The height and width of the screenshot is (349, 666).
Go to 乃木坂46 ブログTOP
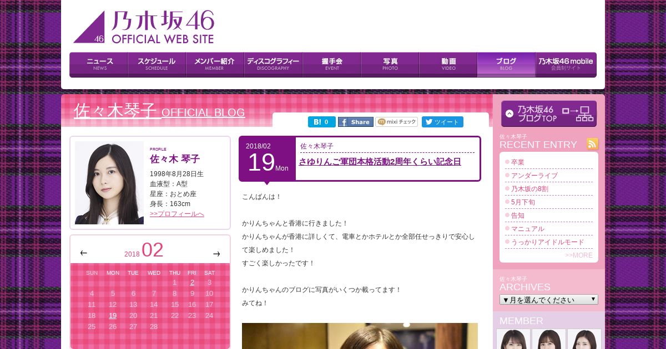tap(549, 114)
